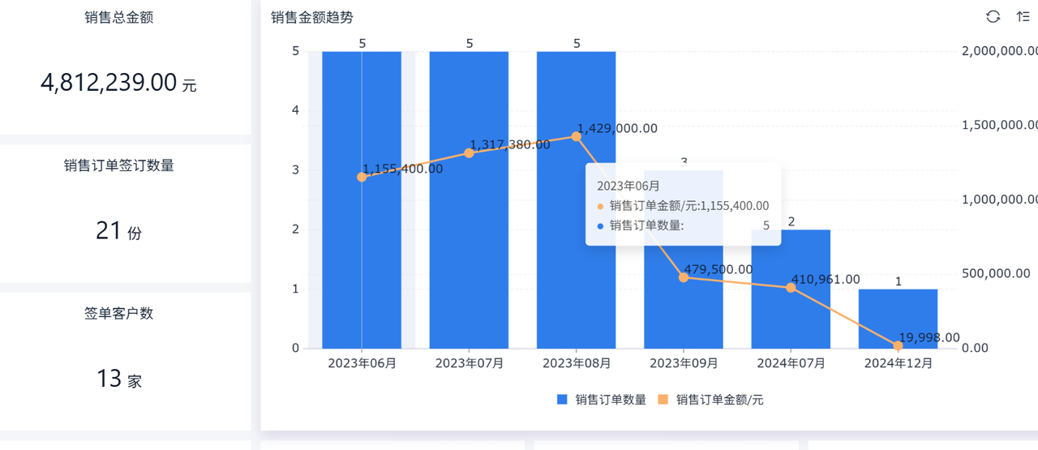Click the 销售总金额 card title

[118, 17]
